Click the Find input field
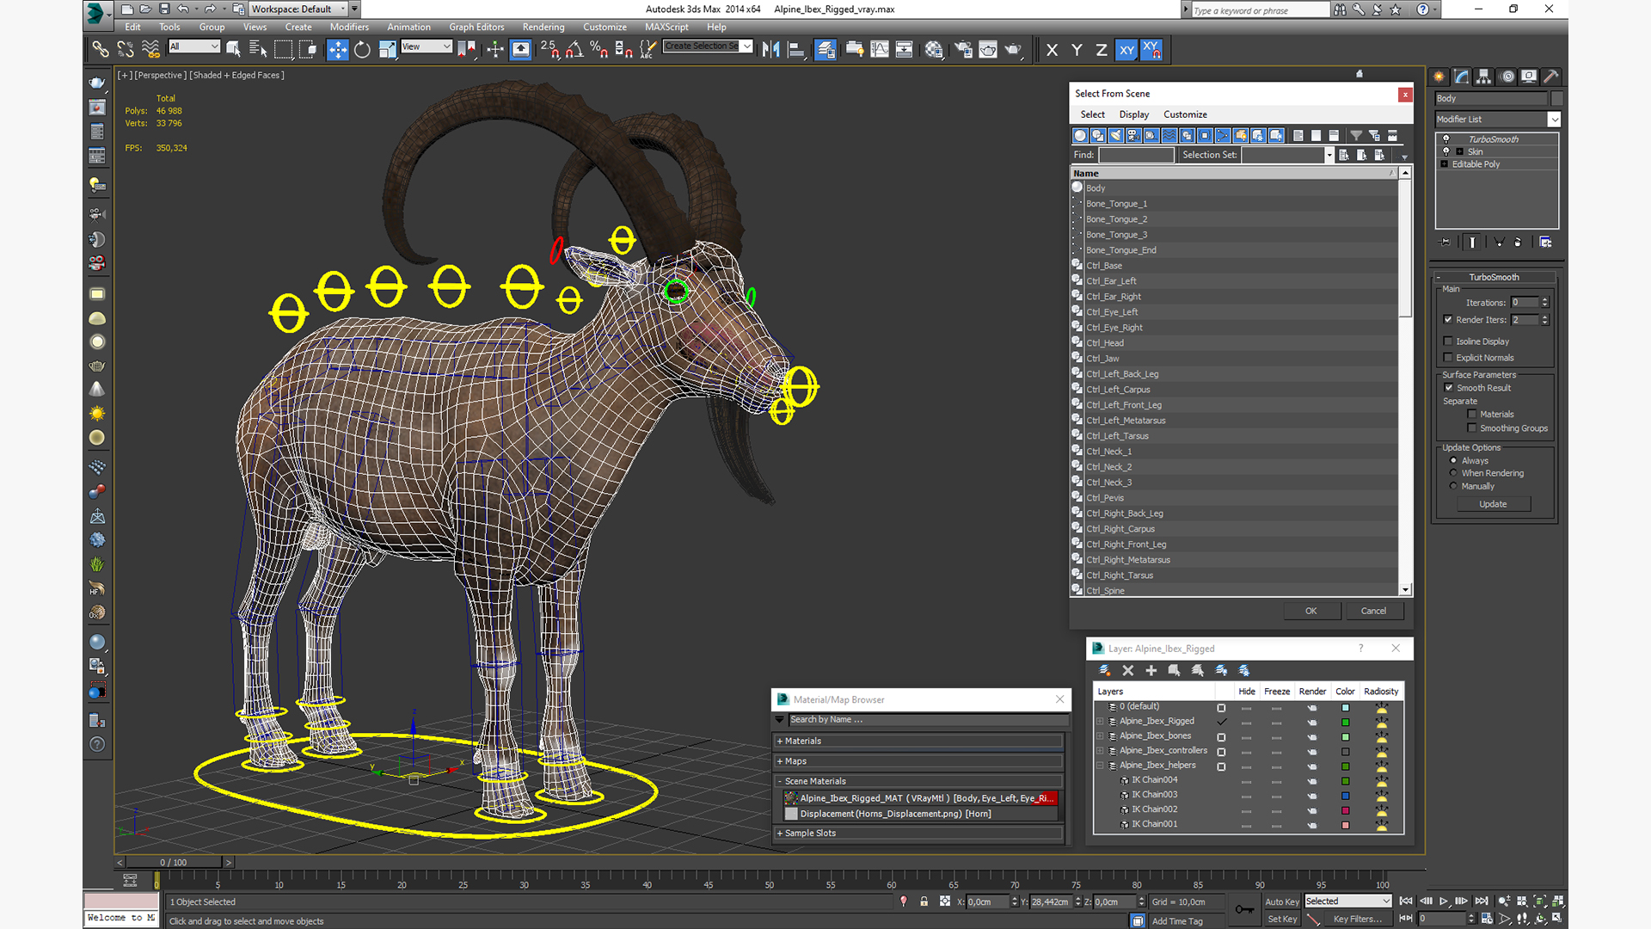The image size is (1651, 929). click(1135, 155)
